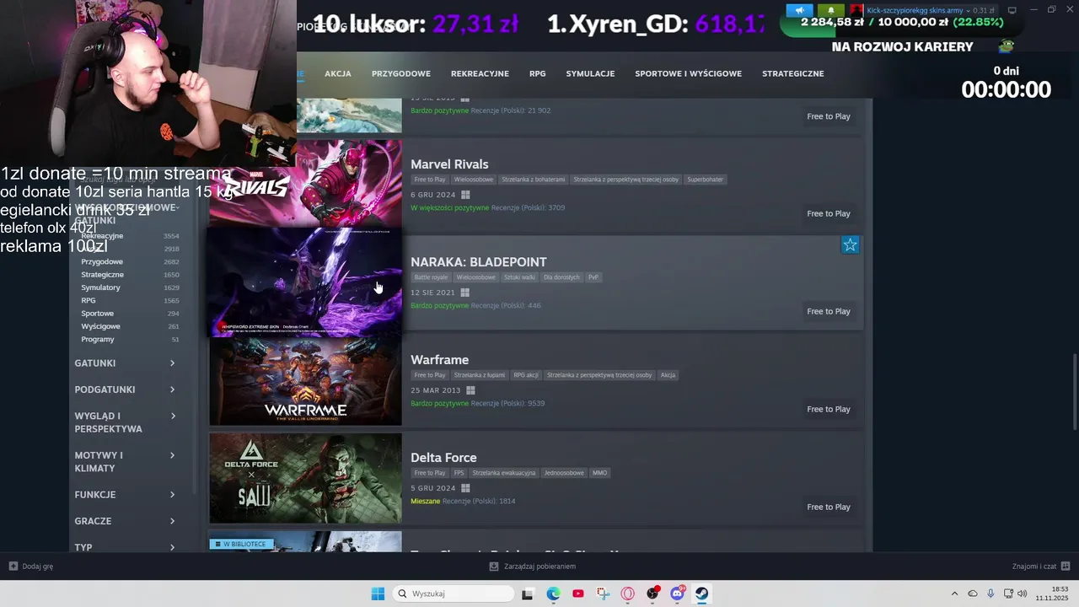Expand FUNKCJE filter section

pos(126,495)
